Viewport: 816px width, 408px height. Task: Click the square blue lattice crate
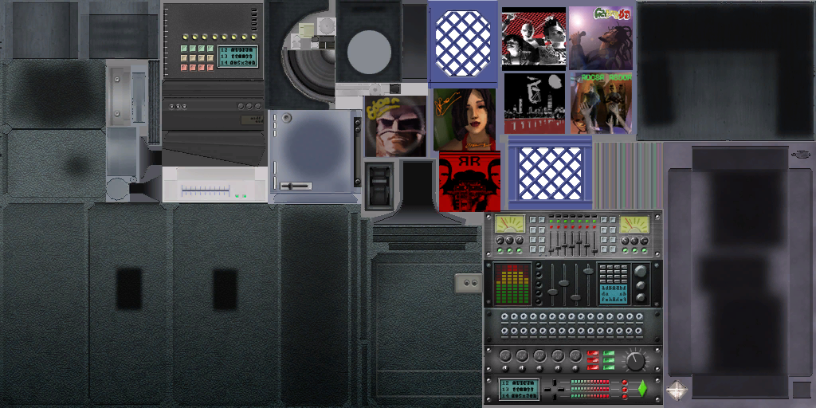tap(550, 173)
